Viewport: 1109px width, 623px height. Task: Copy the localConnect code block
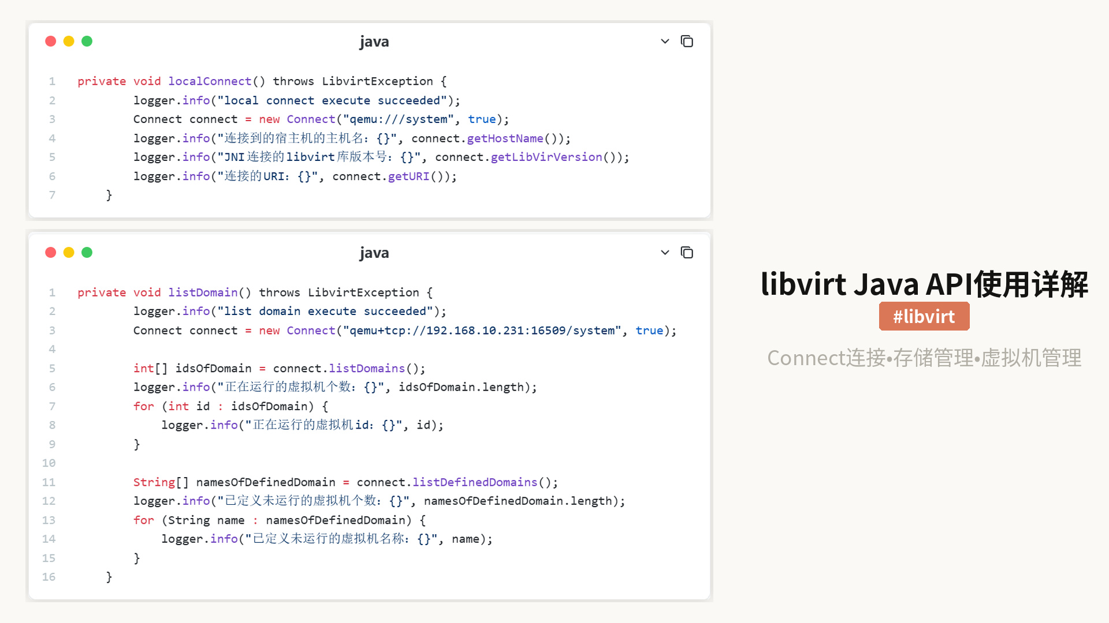click(687, 42)
